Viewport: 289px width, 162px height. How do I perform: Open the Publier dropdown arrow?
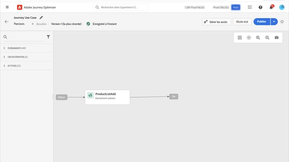pos(274,22)
